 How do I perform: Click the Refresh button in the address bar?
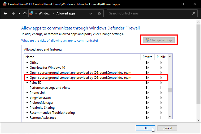coord(99,13)
